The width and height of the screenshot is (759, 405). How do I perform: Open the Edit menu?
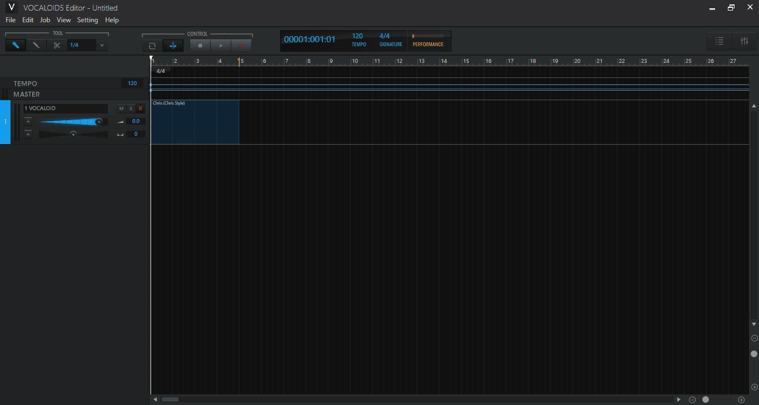pos(28,20)
